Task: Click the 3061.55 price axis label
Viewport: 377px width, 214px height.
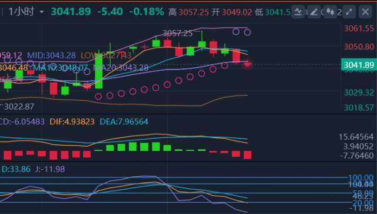Action: click(x=359, y=28)
